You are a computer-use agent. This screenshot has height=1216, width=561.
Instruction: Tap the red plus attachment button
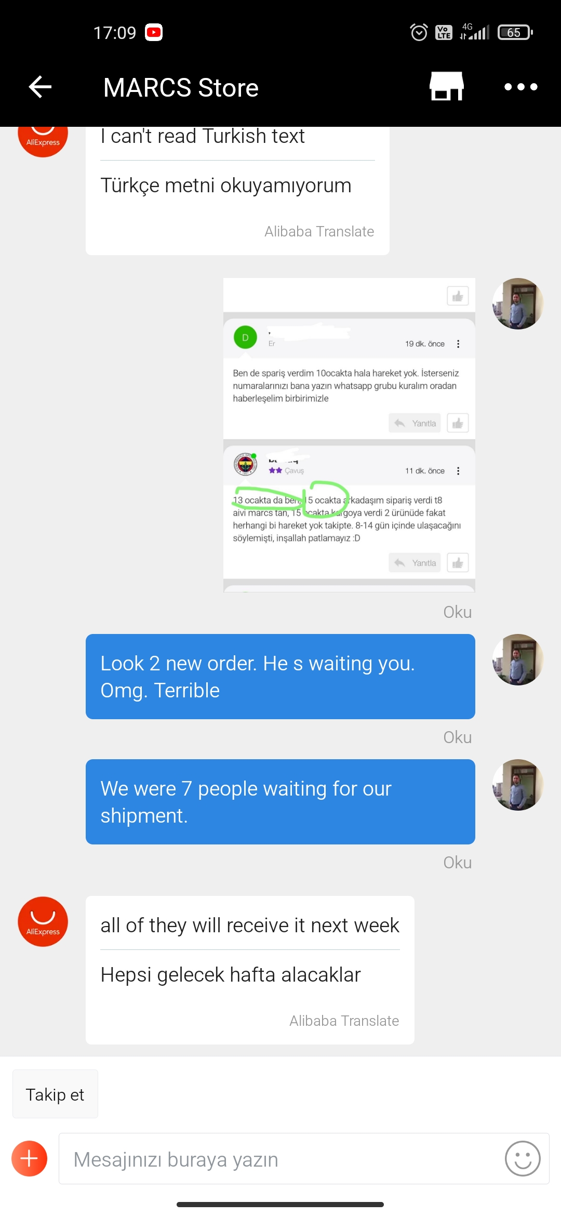click(x=30, y=1158)
